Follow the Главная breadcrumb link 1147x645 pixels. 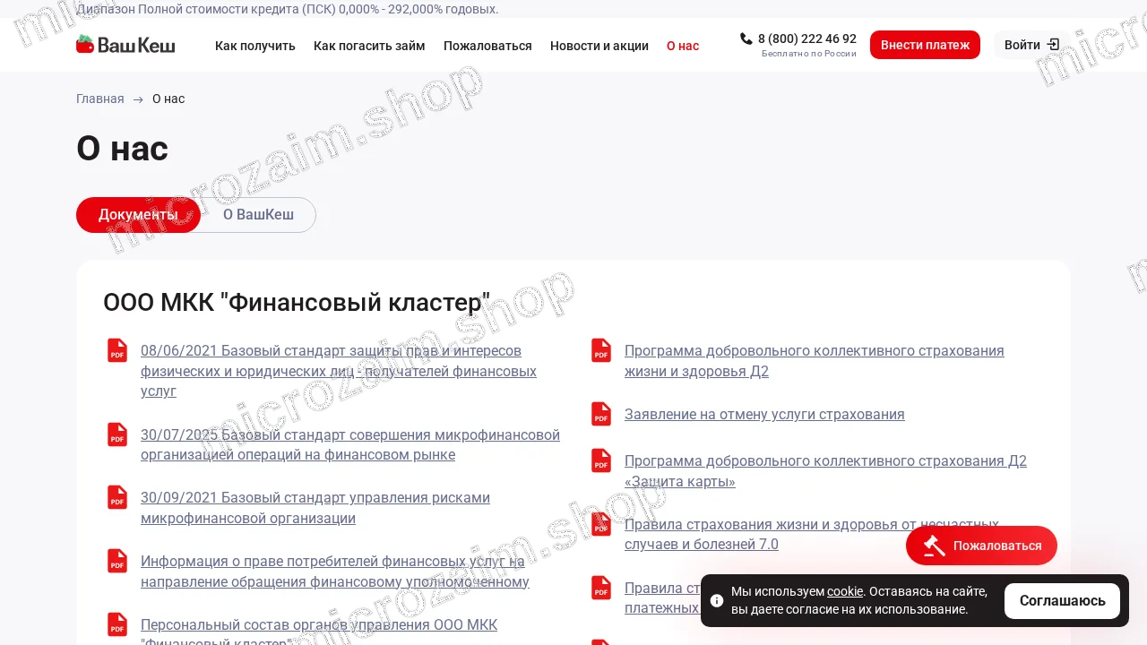pyautogui.click(x=100, y=99)
